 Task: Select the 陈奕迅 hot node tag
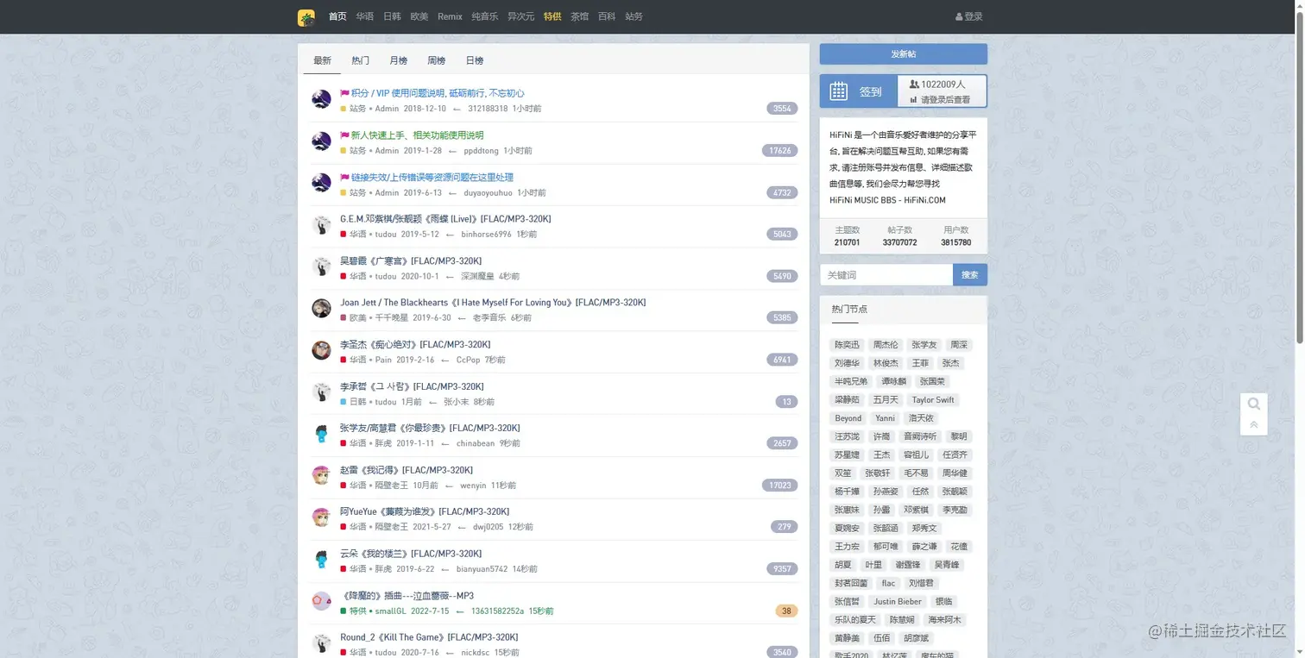[847, 345]
